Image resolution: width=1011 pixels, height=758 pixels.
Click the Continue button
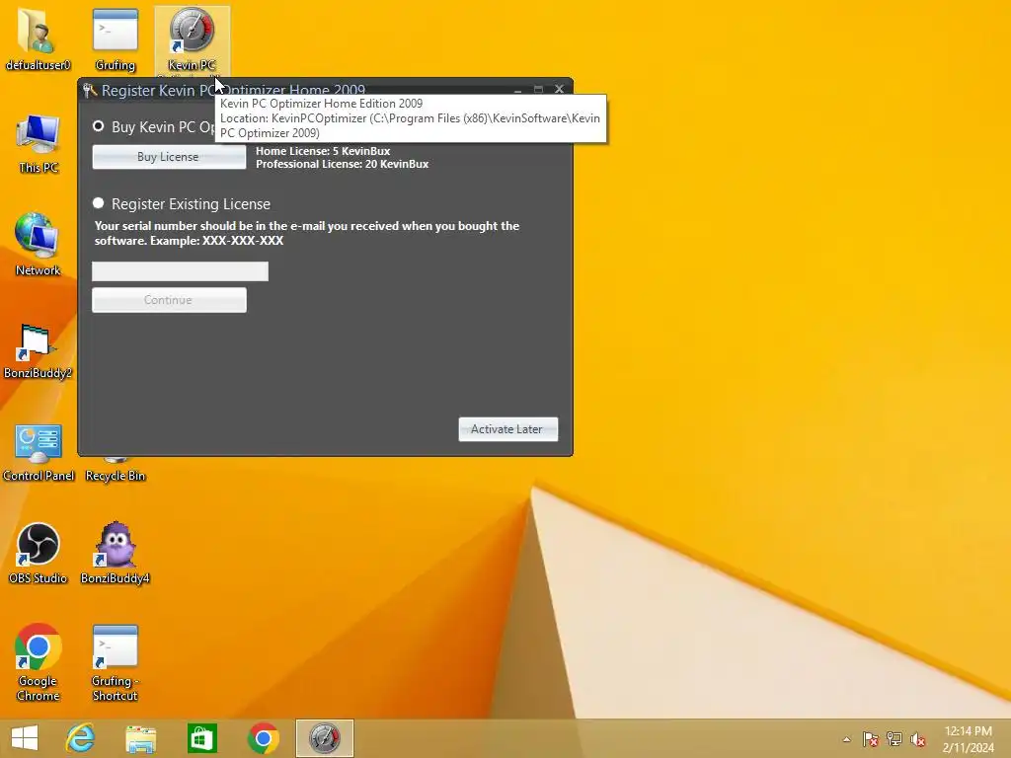click(x=169, y=300)
